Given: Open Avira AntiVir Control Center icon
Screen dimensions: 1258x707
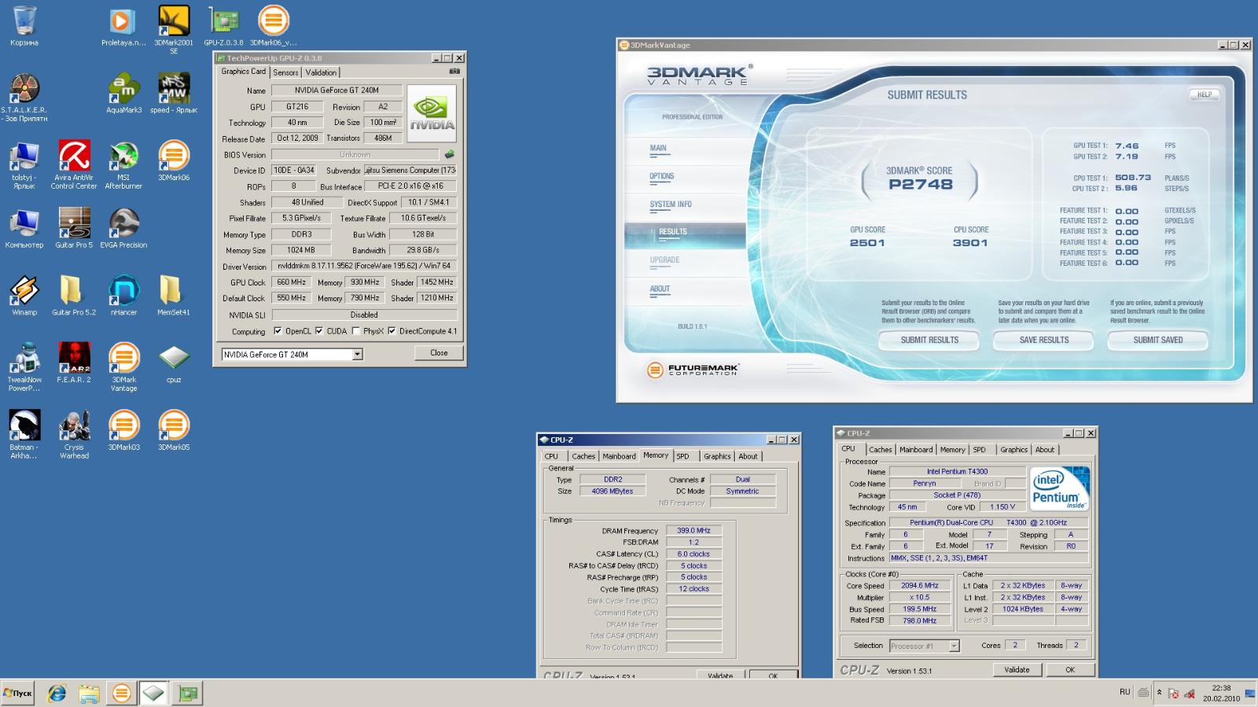Looking at the screenshot, I should tap(74, 165).
